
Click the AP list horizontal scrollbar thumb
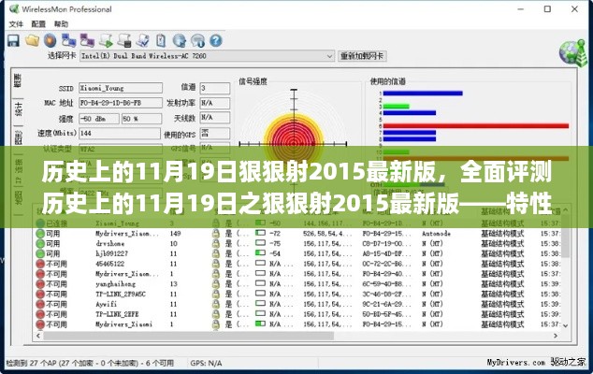(x=188, y=336)
